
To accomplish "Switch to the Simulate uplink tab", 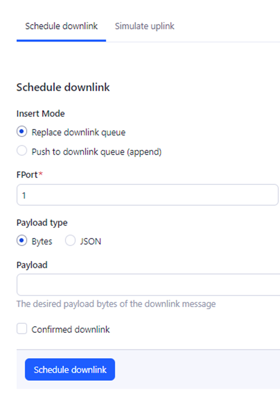I will [144, 26].
